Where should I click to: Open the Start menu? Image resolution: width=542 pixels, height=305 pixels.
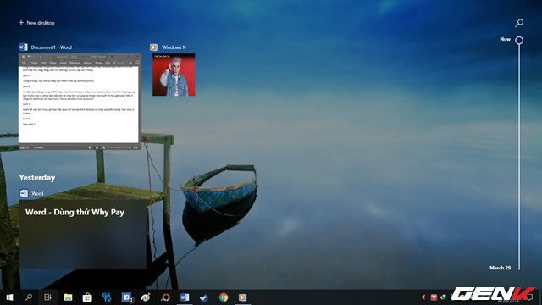[x=9, y=297]
